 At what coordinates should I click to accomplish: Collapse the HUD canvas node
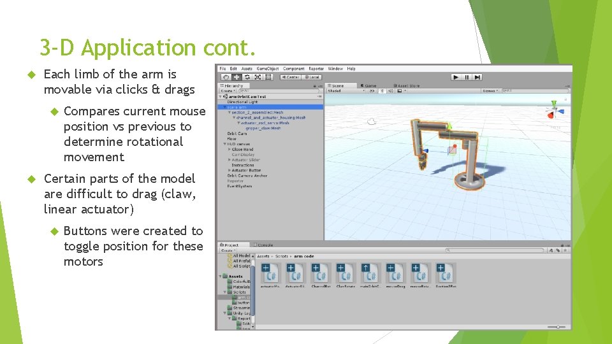tap(225, 144)
